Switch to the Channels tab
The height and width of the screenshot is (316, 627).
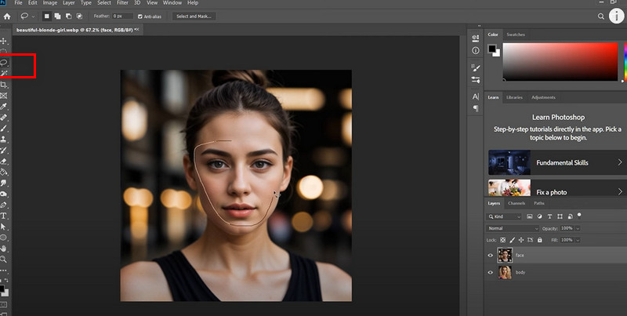[516, 203]
